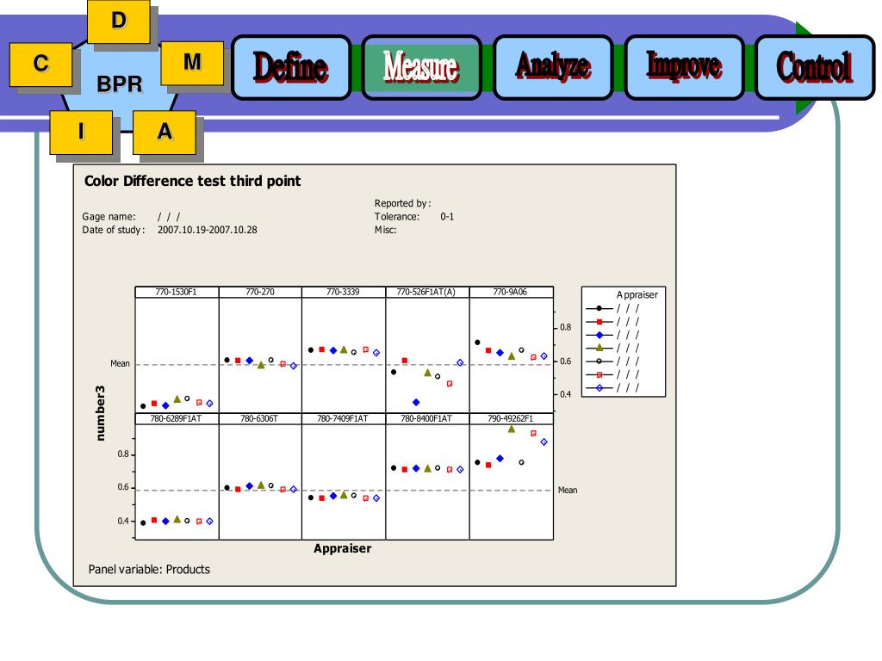
Task: Click the red filled square legend marker
Action: (599, 322)
